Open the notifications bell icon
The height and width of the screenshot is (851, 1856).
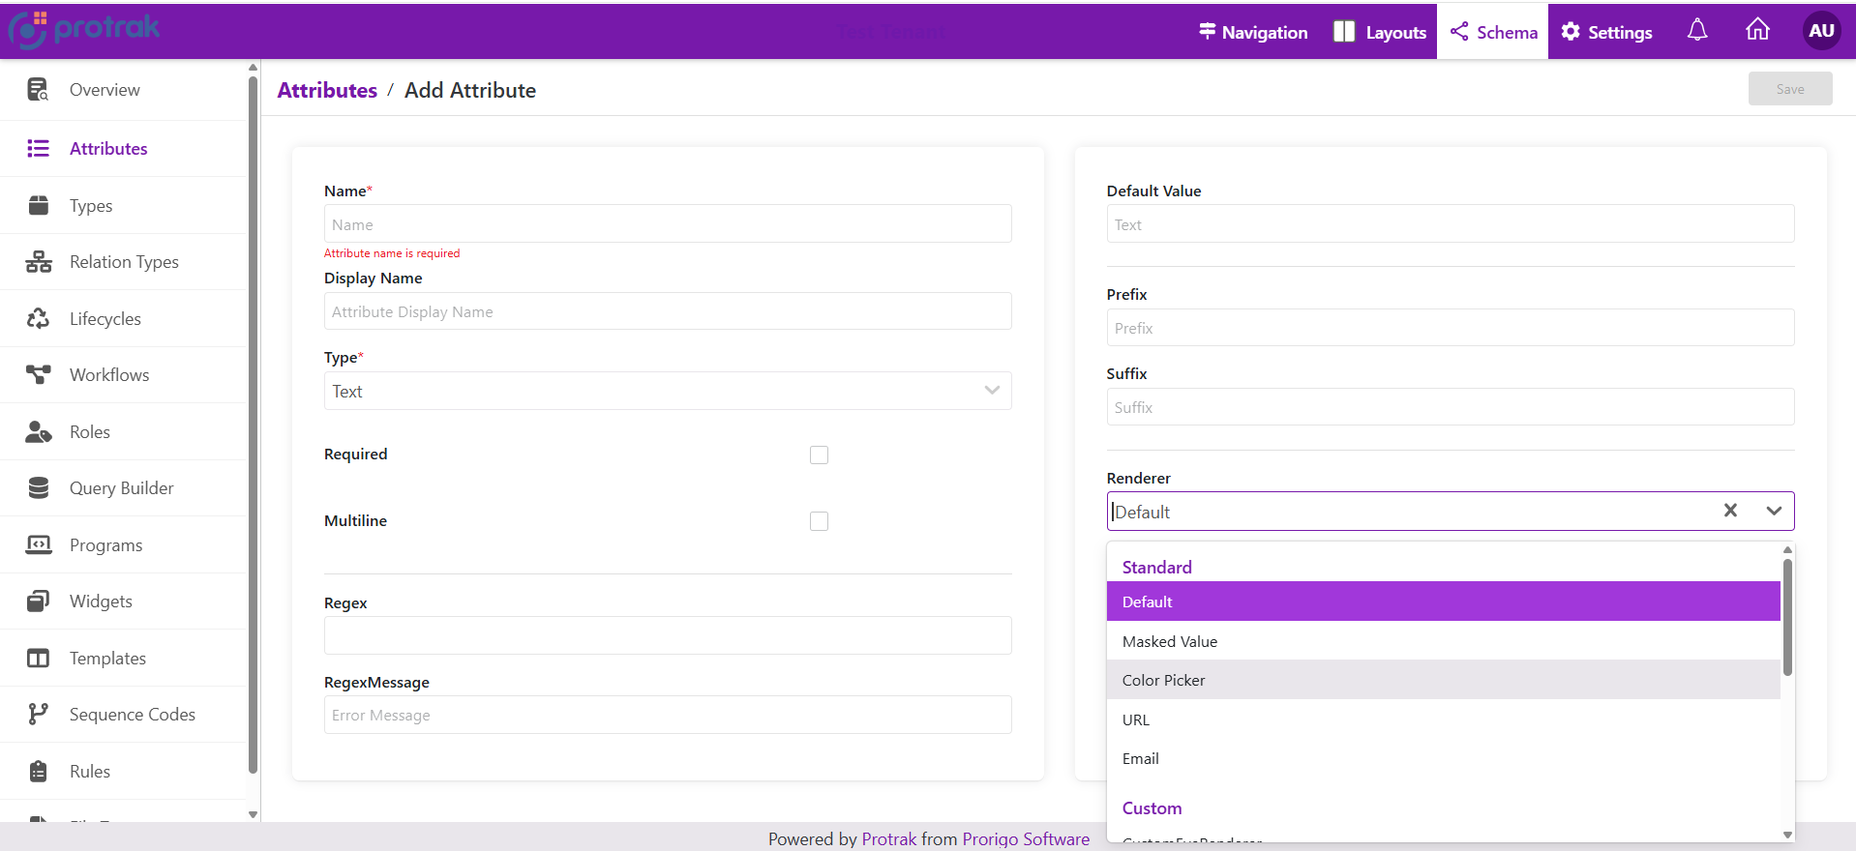pos(1697,31)
